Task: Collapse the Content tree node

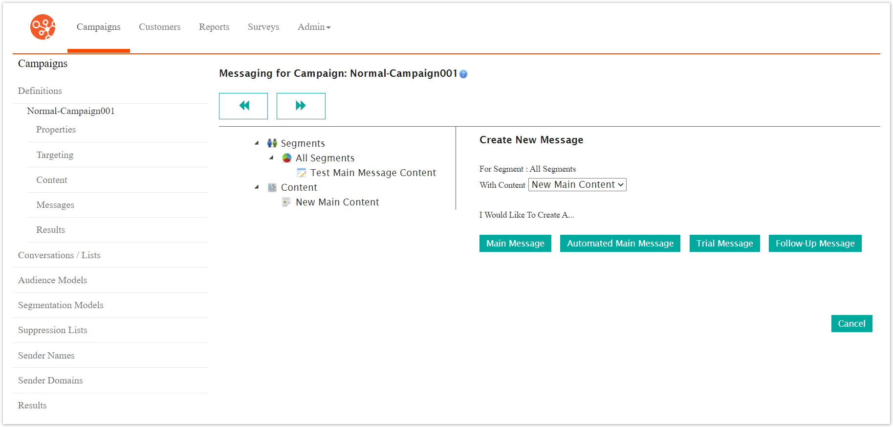Action: coord(257,187)
